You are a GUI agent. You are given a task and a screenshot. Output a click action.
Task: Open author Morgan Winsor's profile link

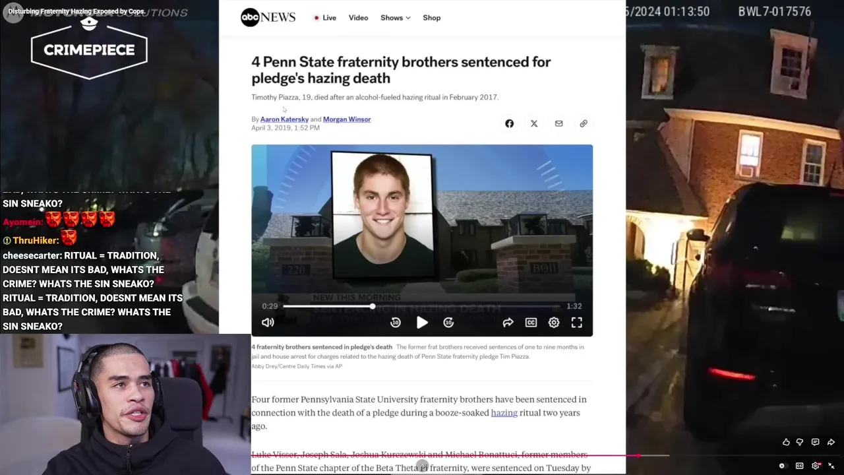click(347, 119)
